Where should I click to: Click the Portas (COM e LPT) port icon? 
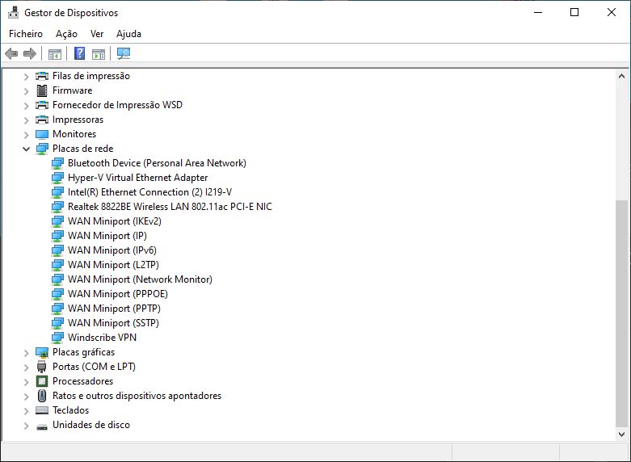41,367
